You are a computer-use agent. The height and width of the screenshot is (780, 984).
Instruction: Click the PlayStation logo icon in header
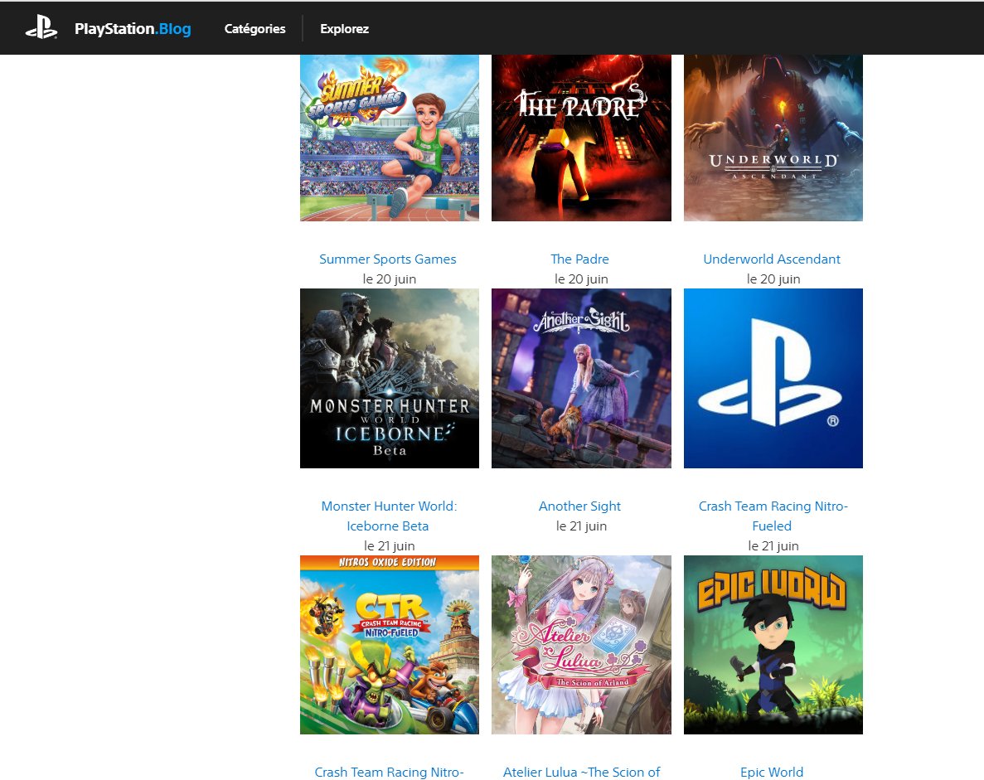pyautogui.click(x=41, y=27)
